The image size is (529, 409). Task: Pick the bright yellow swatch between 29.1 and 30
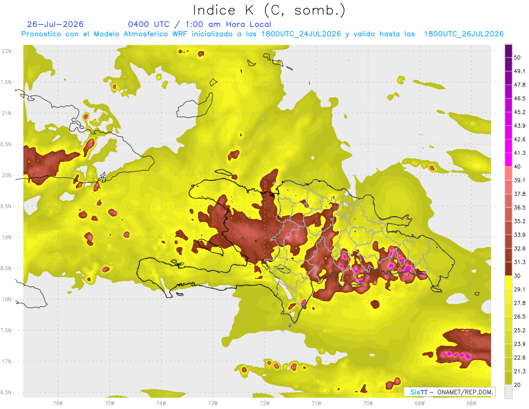(x=508, y=282)
